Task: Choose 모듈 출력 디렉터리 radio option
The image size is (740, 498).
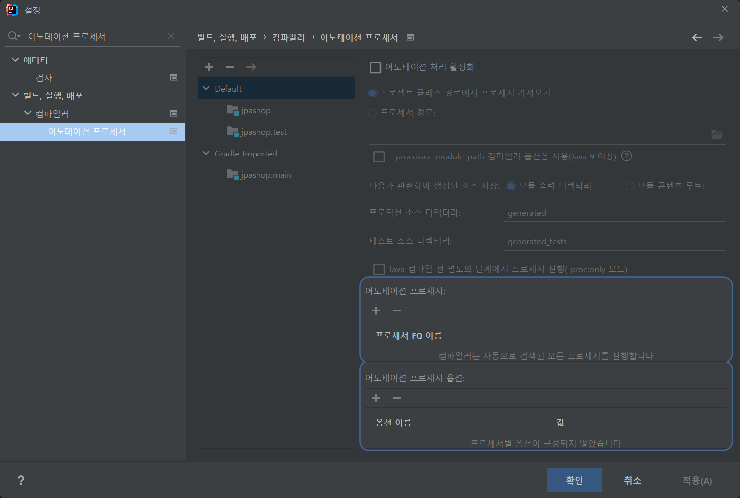Action: (511, 186)
